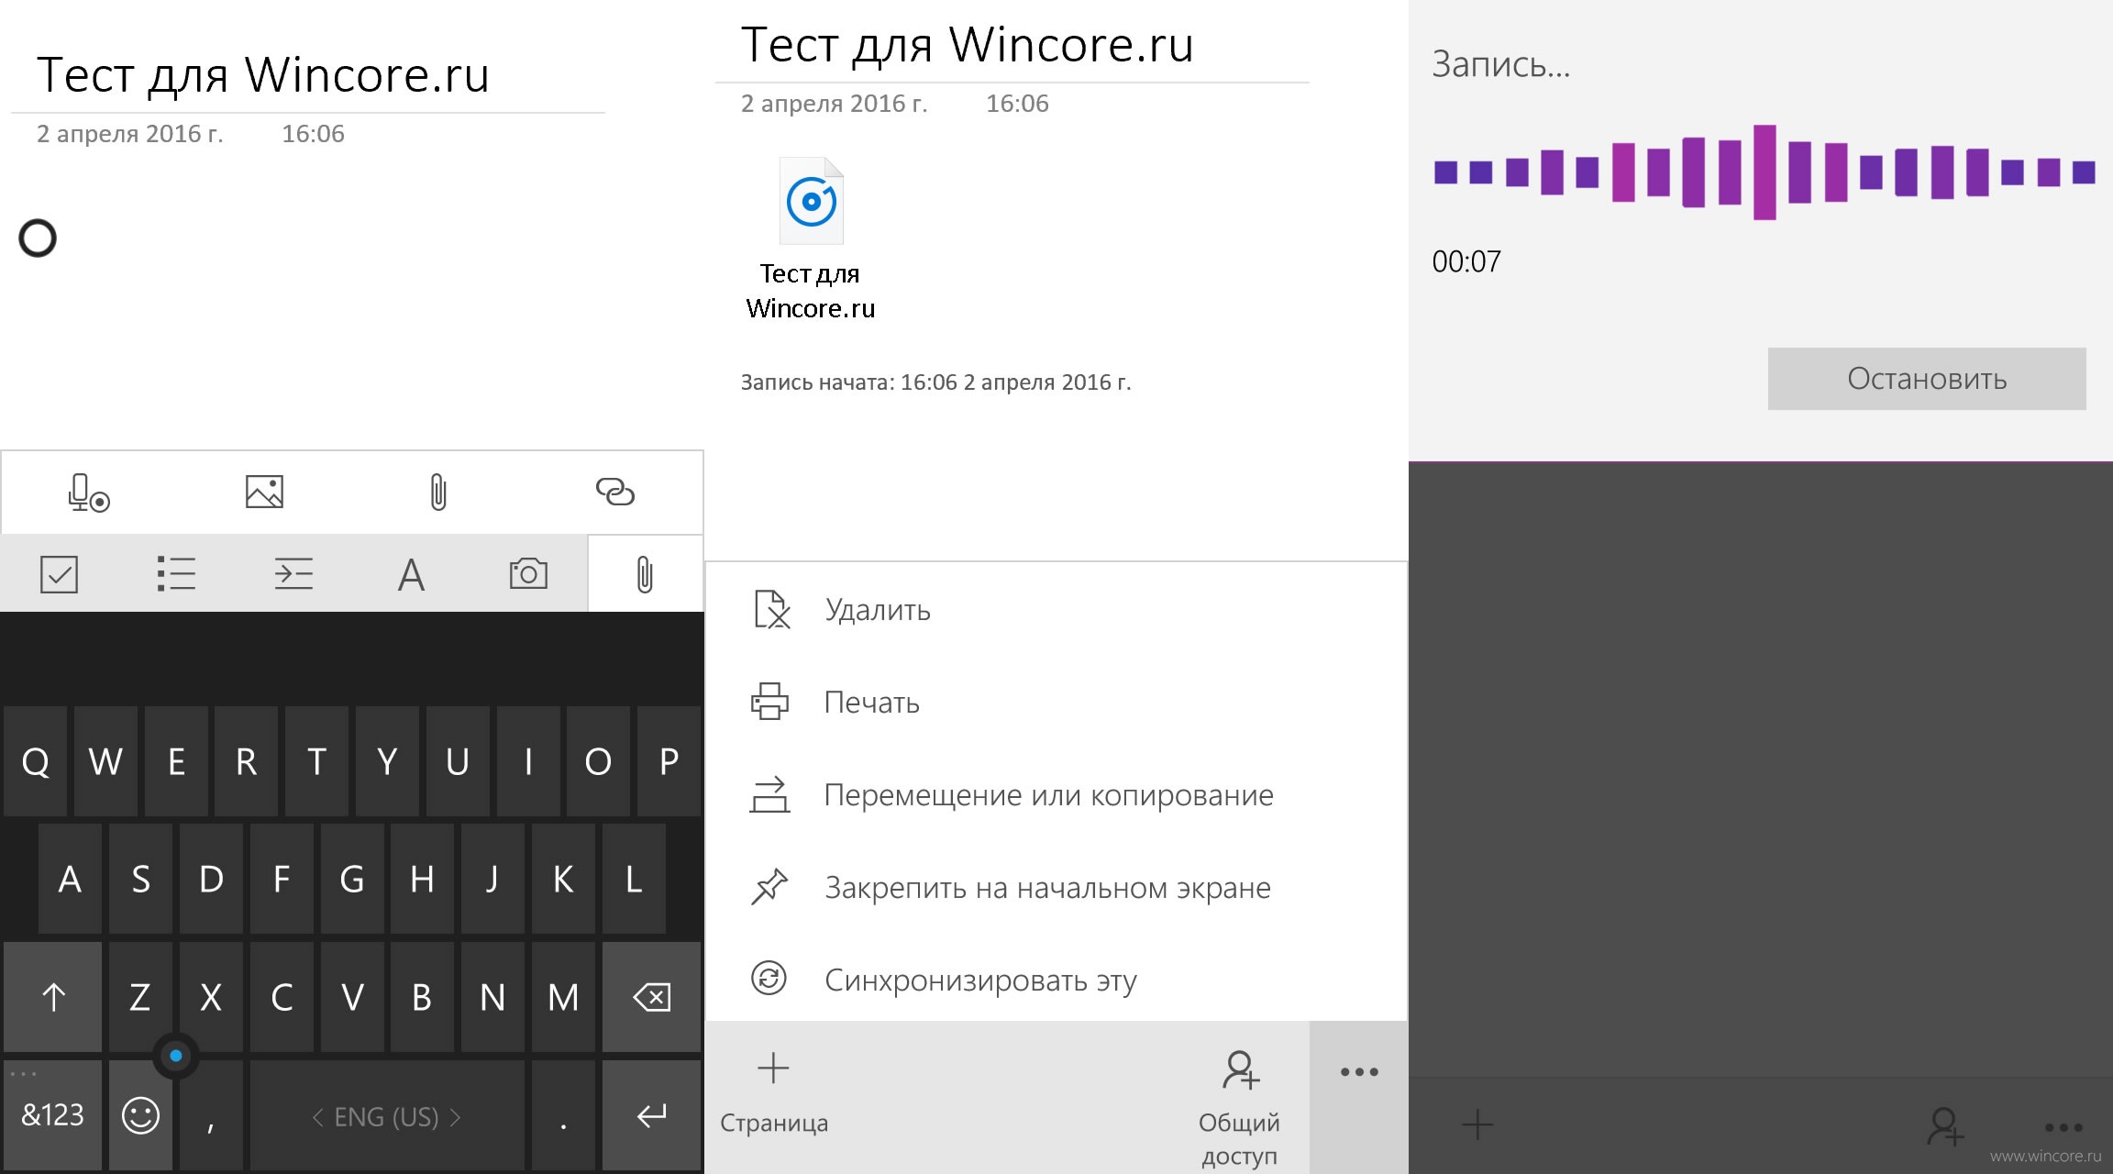Insert a picture using image icon

[264, 492]
